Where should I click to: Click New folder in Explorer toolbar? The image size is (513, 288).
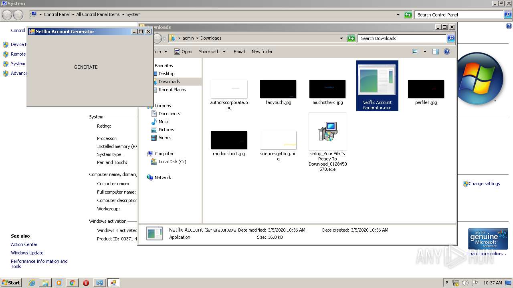(262, 52)
